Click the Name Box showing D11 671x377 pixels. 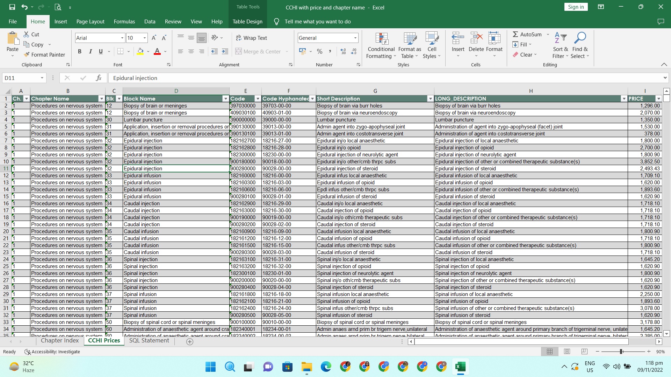click(21, 78)
